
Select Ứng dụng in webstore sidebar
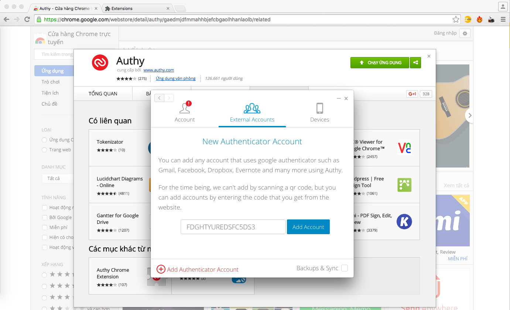(x=54, y=71)
